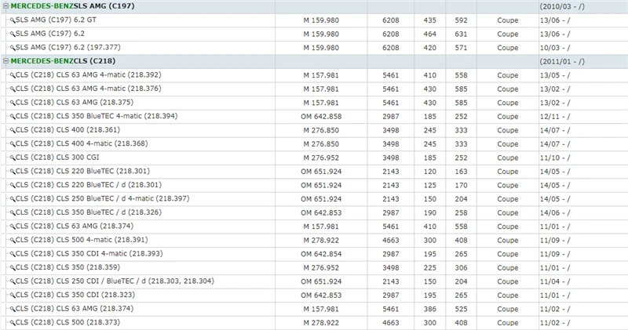Image resolution: width=628 pixels, height=330 pixels.
Task: Click magnifier icon for CLS 220 BlueTEC (218.301)
Action: (13, 172)
